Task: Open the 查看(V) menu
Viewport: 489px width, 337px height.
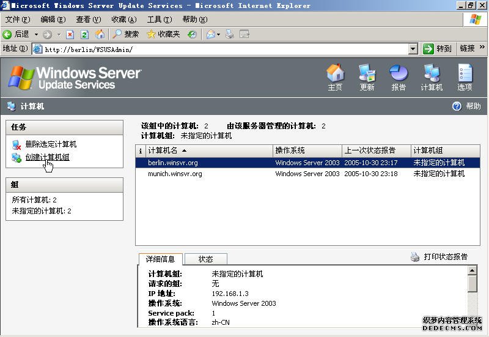Action: [89, 20]
